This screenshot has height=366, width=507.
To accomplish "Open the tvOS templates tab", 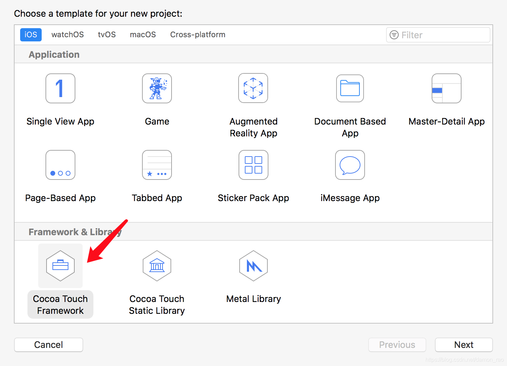I will 107,35.
